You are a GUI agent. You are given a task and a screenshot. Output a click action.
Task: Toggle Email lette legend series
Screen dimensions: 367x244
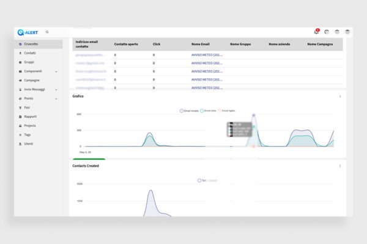click(x=209, y=110)
